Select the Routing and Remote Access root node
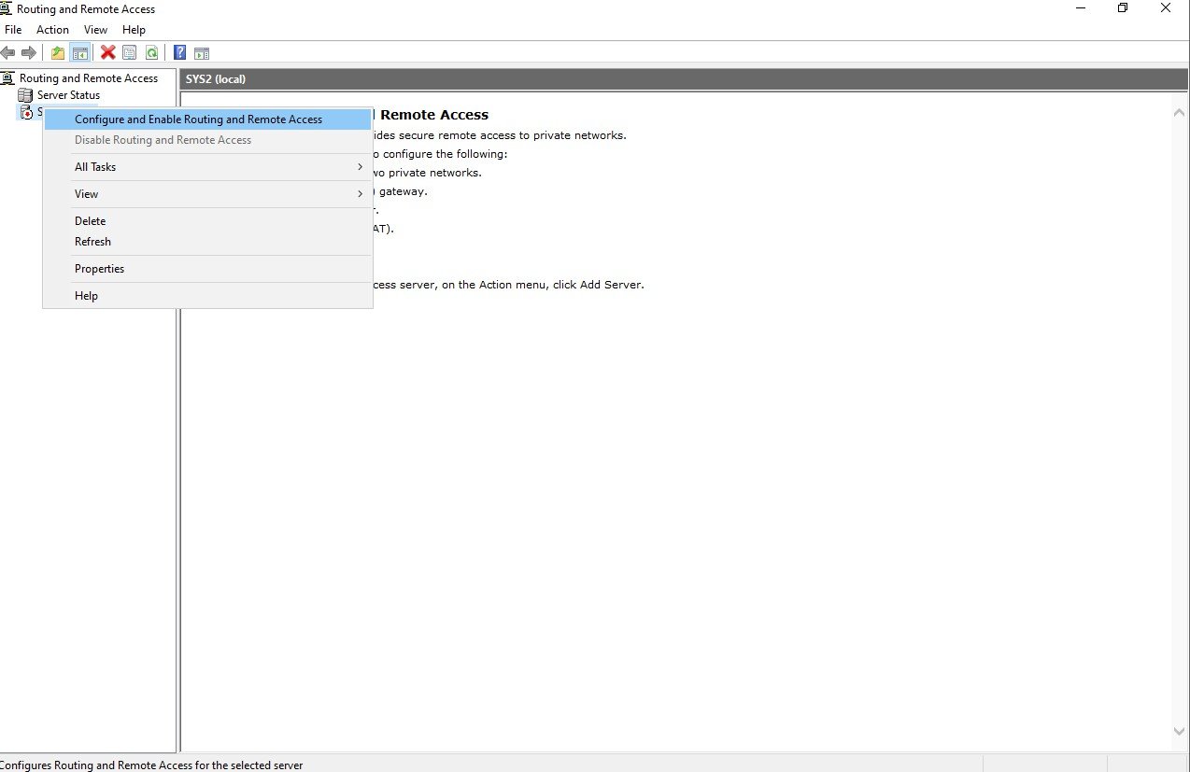The width and height of the screenshot is (1190, 772). [x=89, y=78]
